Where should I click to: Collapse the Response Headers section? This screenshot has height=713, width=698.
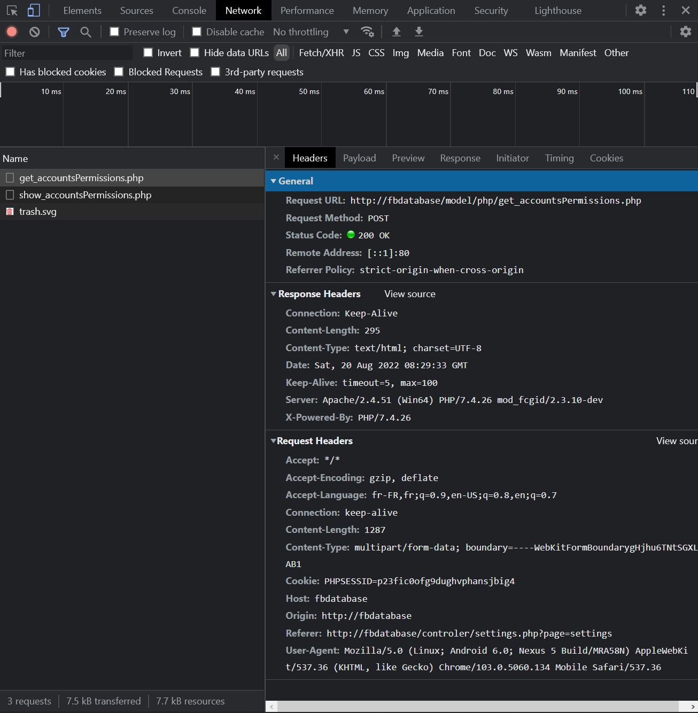click(274, 294)
